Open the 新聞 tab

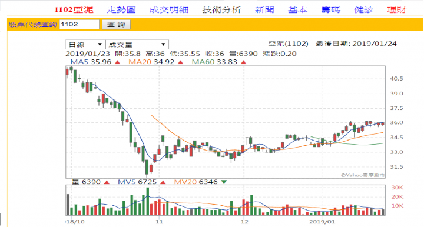(264, 10)
